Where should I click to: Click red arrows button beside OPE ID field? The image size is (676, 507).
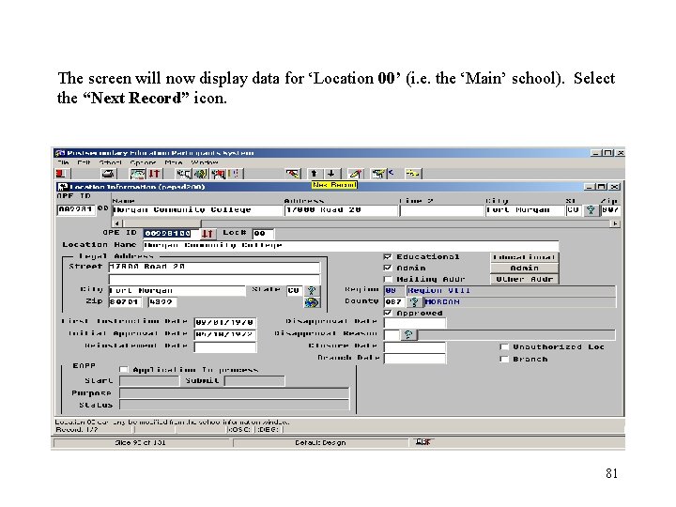pyautogui.click(x=207, y=233)
